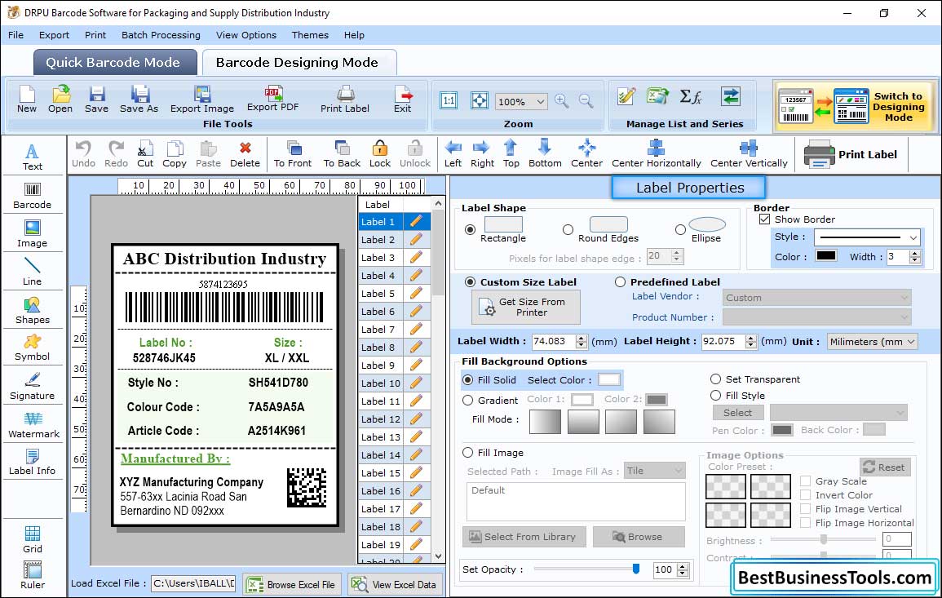Screen dimensions: 942x598
Task: Open the File menu
Action: click(15, 35)
